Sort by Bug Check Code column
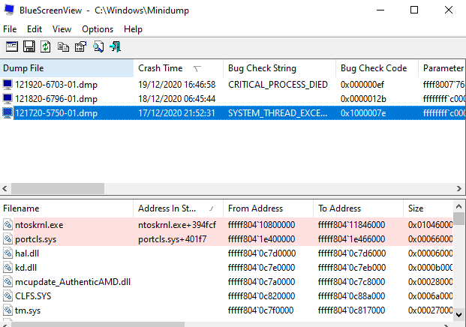Viewport: 466px width, 327px height. click(377, 68)
